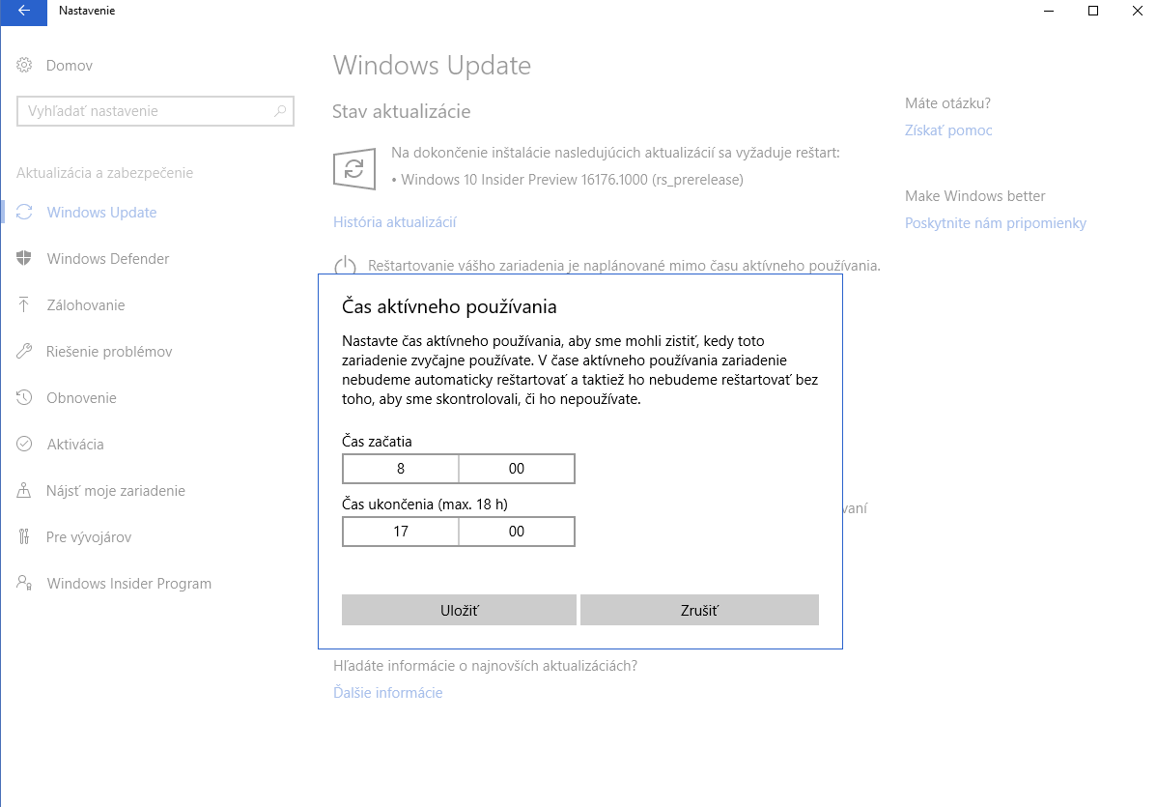Close the Nastavenie window
This screenshot has height=807, width=1157.
1137,11
